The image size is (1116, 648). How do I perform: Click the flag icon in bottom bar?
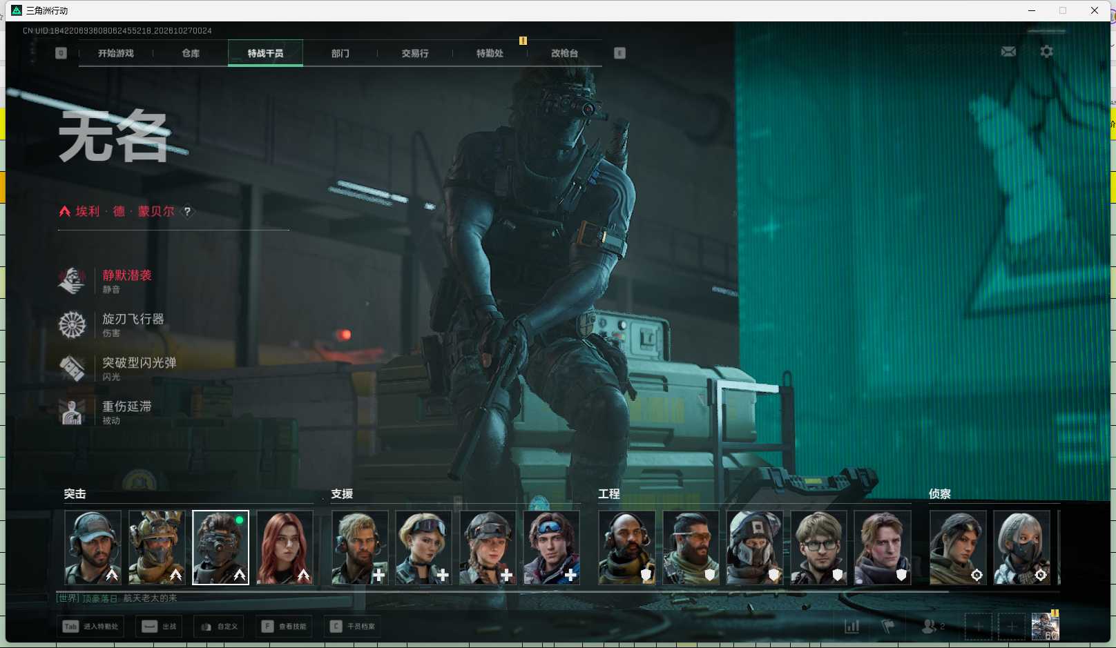click(888, 627)
